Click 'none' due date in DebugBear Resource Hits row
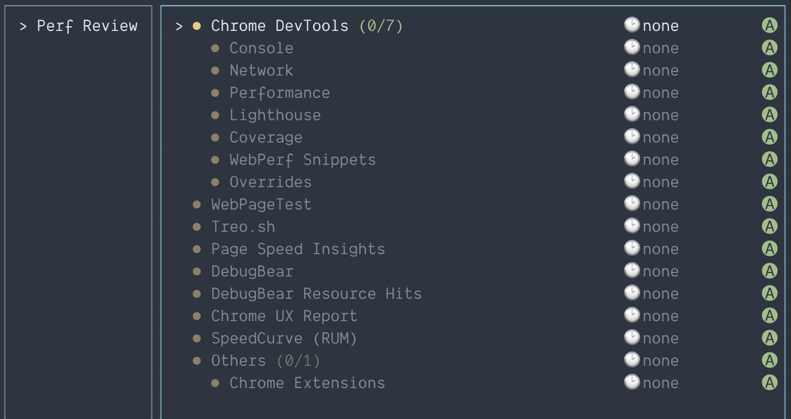 point(661,294)
